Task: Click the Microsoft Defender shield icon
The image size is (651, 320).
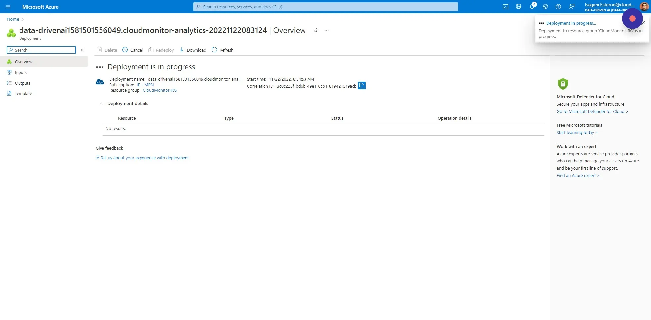Action: click(563, 84)
